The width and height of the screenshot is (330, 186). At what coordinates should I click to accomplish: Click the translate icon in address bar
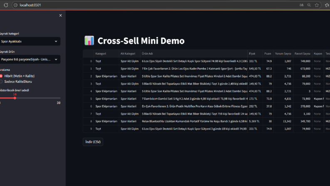301,5
